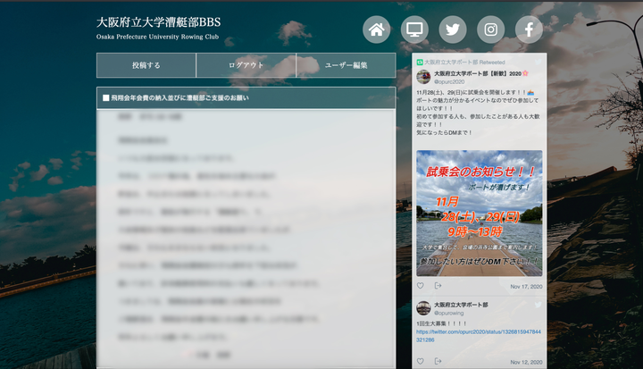
Task: Share the Nov 17, 2020 tweet
Action: point(438,286)
